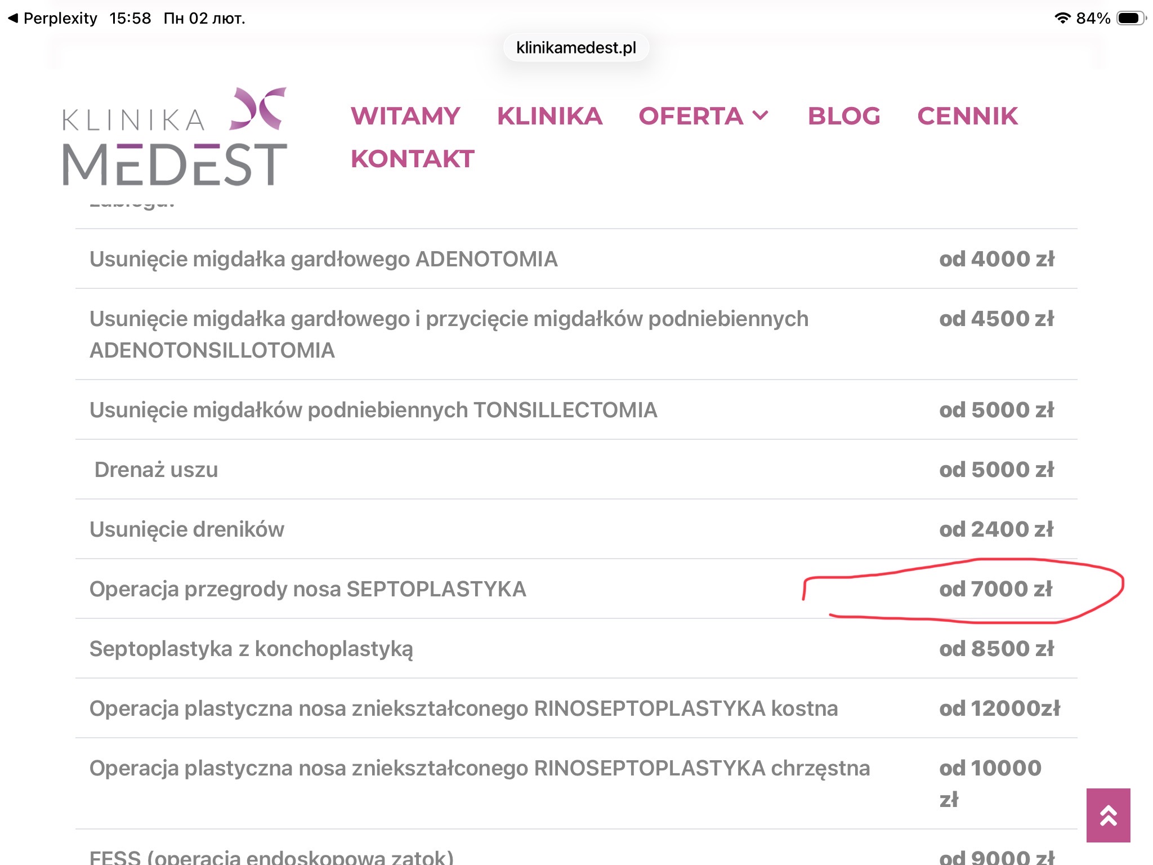This screenshot has height=865, width=1153.
Task: Tap the back arrow to Perplexity
Action: pyautogui.click(x=14, y=18)
